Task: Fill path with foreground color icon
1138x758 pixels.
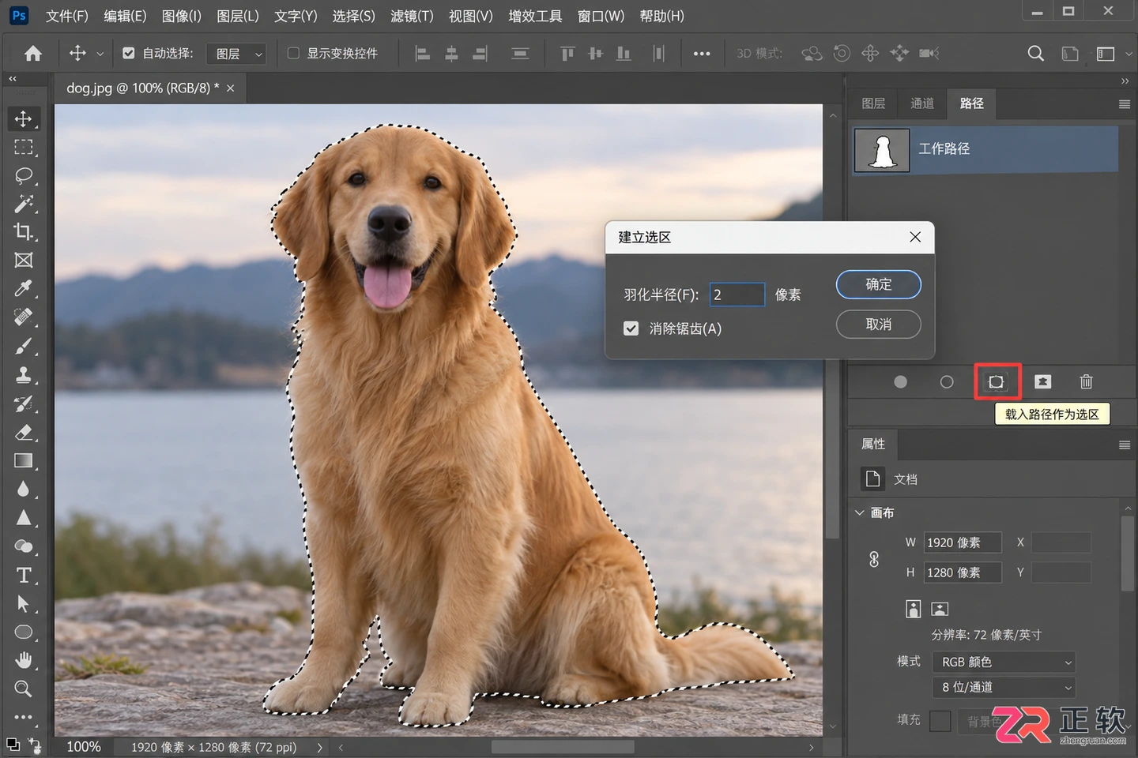Action: (900, 382)
